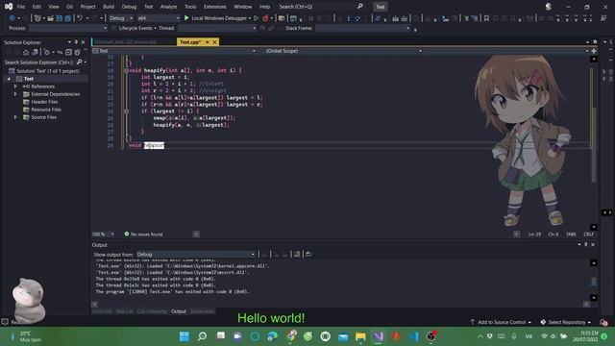The height and width of the screenshot is (346, 615).
Task: Click Select Repository in status bar
Action: coord(565,322)
